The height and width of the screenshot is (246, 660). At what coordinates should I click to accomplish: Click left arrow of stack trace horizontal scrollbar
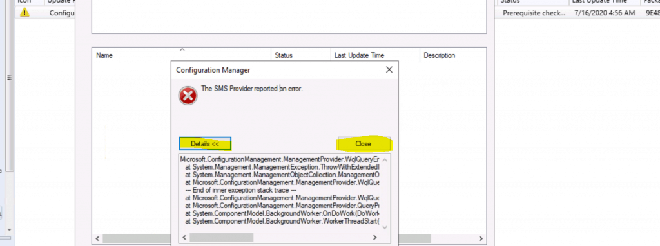[x=184, y=237]
